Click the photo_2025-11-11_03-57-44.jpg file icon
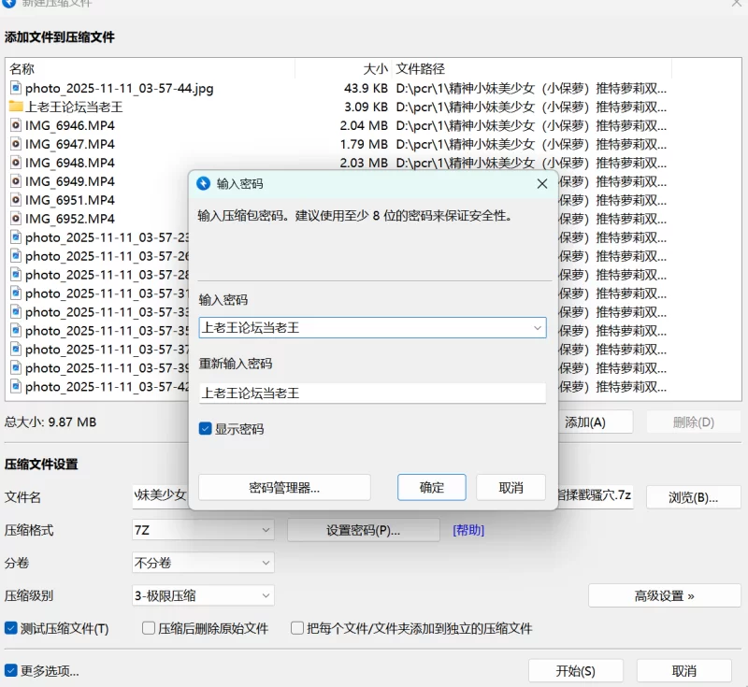 (x=15, y=88)
